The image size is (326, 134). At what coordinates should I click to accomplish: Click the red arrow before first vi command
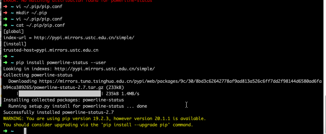click(x=6, y=7)
